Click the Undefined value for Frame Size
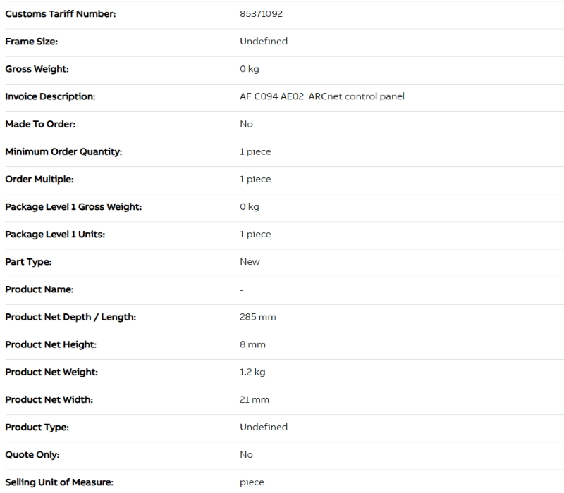 click(x=264, y=42)
